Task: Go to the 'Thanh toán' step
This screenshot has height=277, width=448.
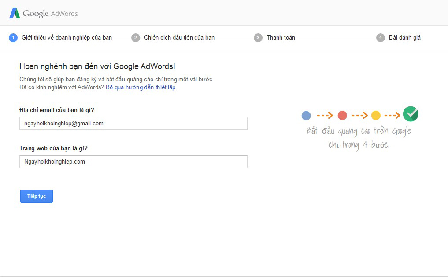Action: (281, 38)
